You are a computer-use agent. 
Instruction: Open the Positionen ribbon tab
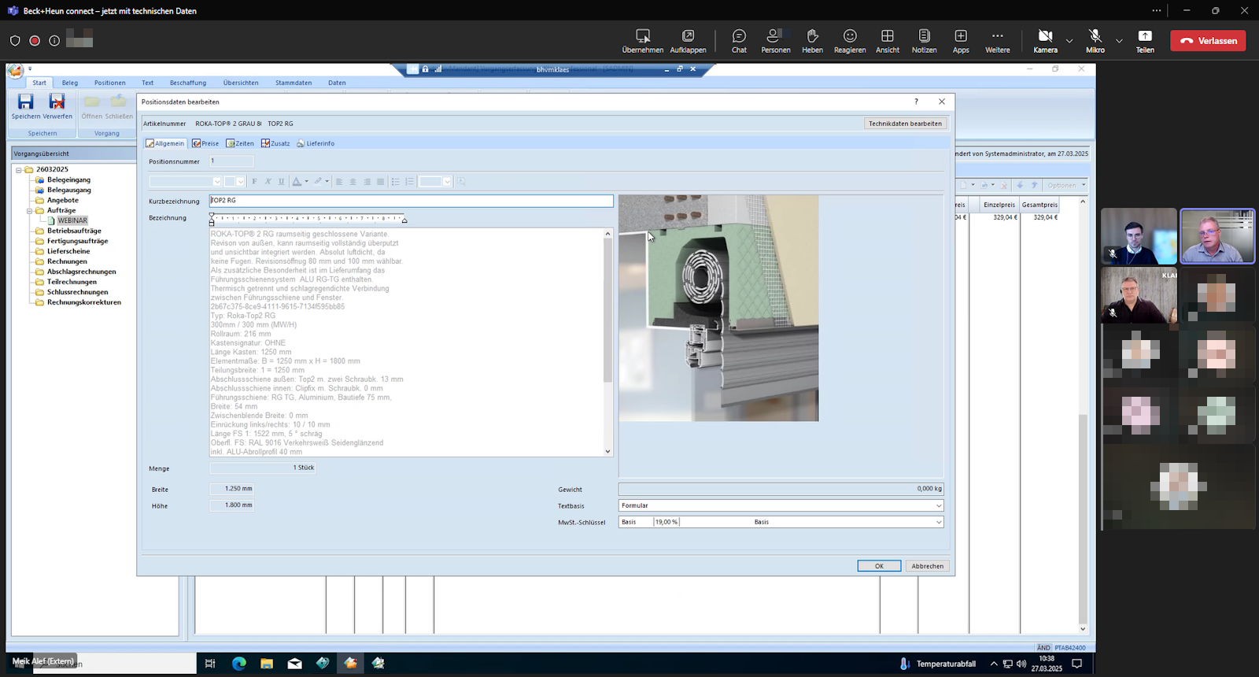110,83
